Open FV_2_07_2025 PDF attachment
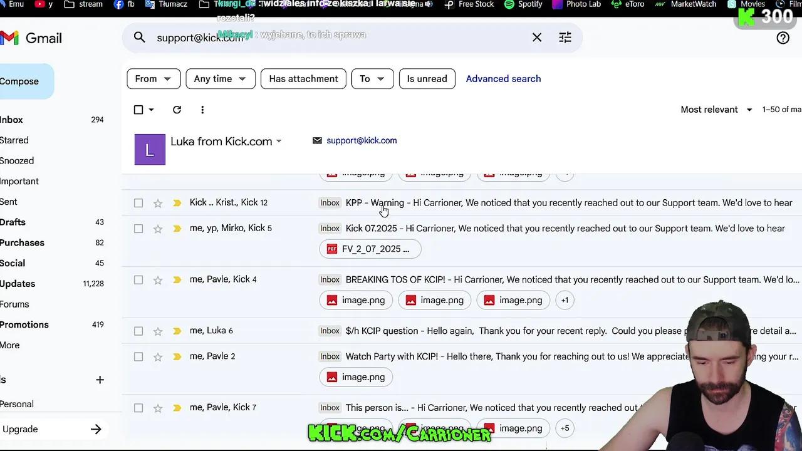Image resolution: width=802 pixels, height=451 pixels. coord(370,249)
